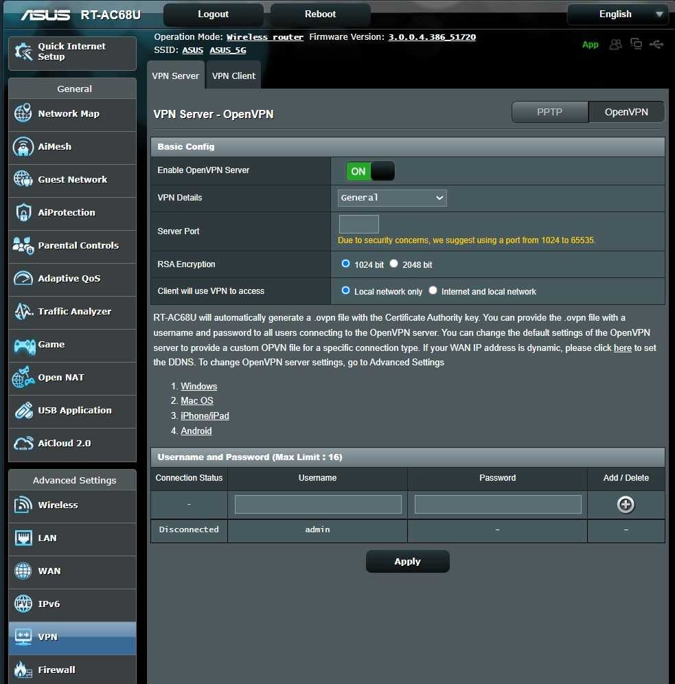This screenshot has width=675, height=684.
Task: Click the USB status icon
Action: (656, 44)
